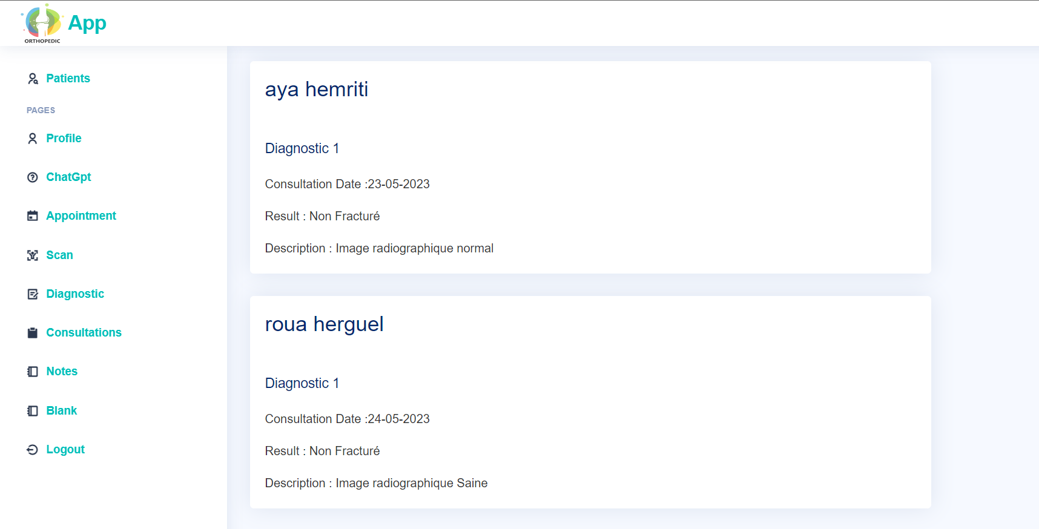Click Consultation Date 24-05-2023
This screenshot has height=529, width=1039.
[348, 419]
